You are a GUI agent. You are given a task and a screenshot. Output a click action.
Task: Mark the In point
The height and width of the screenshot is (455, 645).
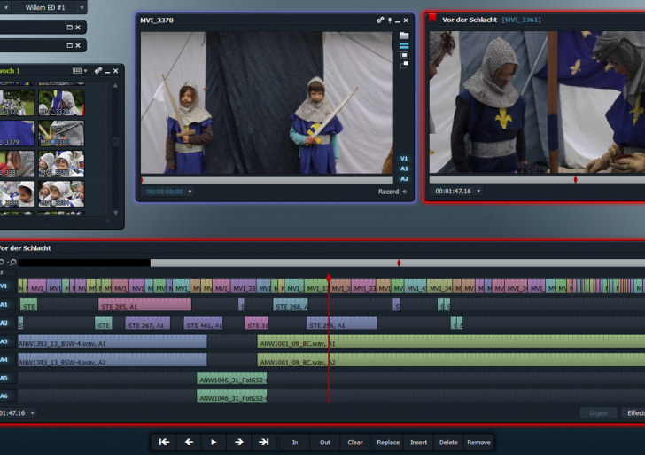[x=295, y=442]
